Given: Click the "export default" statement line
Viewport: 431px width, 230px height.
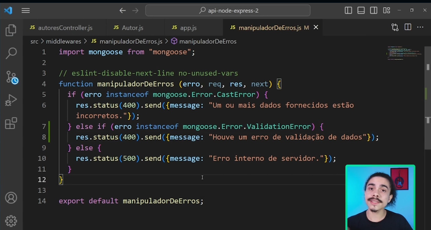Looking at the screenshot, I should [x=131, y=201].
